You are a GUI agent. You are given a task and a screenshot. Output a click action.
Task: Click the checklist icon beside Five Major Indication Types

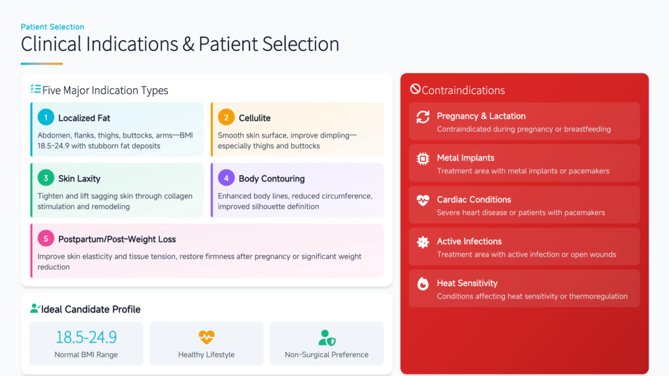[35, 89]
